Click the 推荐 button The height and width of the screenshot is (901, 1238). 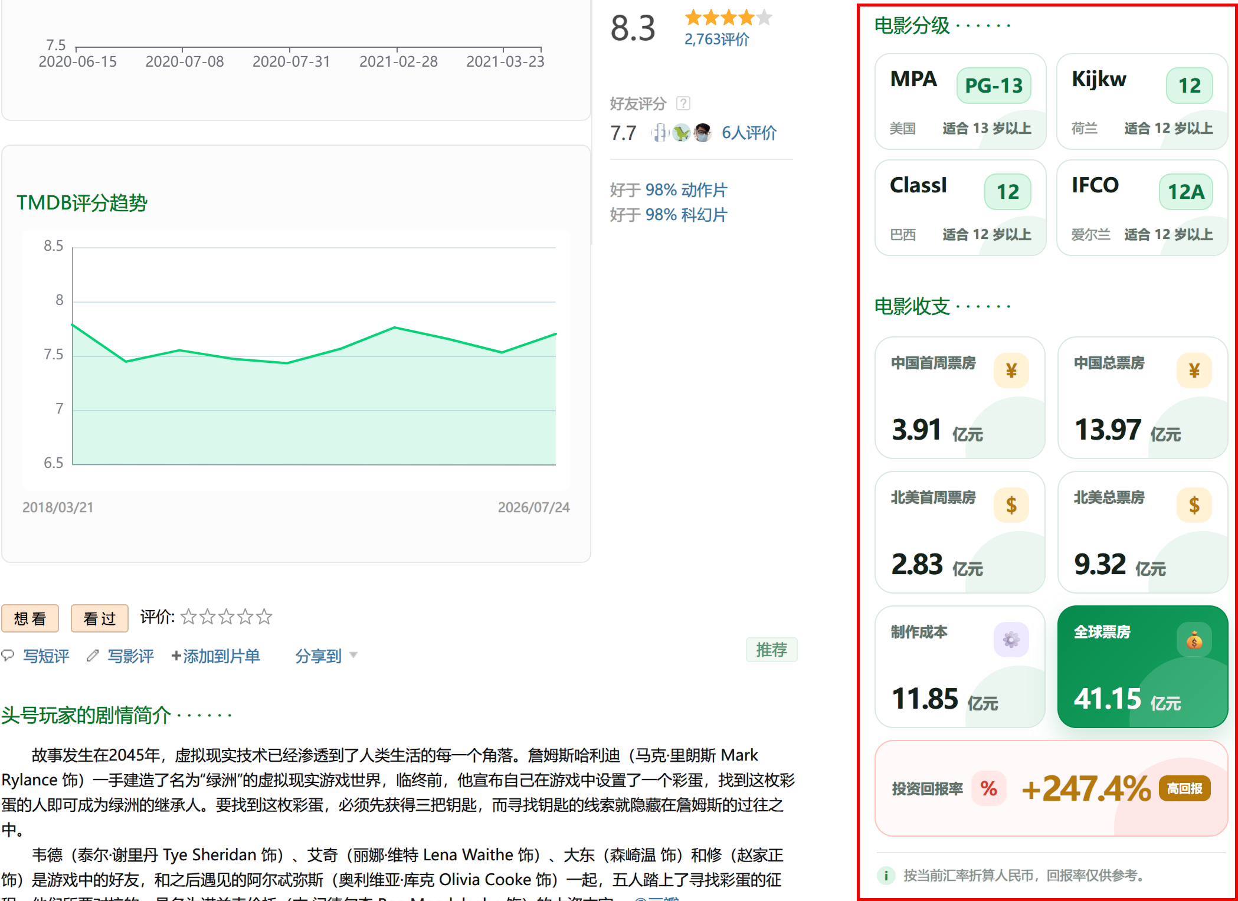coord(771,650)
